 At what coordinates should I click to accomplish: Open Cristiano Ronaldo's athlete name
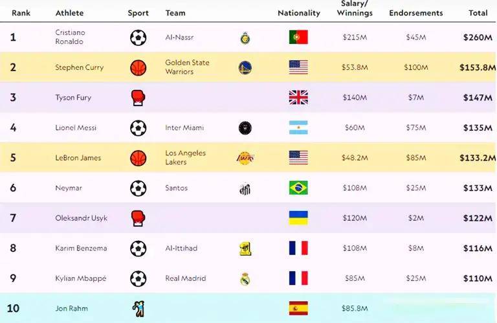(70, 37)
